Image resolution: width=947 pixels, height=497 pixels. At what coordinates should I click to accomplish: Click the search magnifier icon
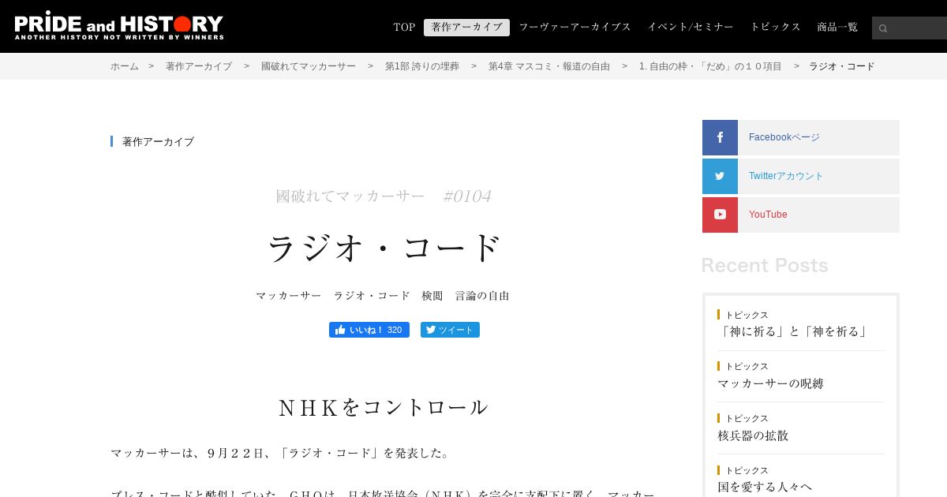tap(883, 28)
